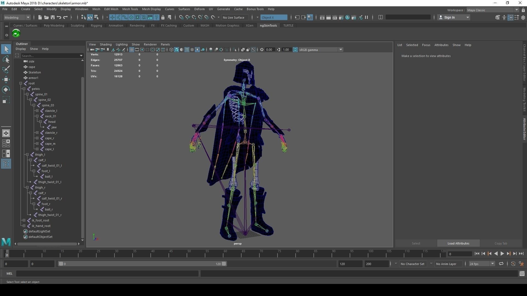Click the Maya logo home icon
This screenshot has height=296, width=527.
(x=6, y=242)
